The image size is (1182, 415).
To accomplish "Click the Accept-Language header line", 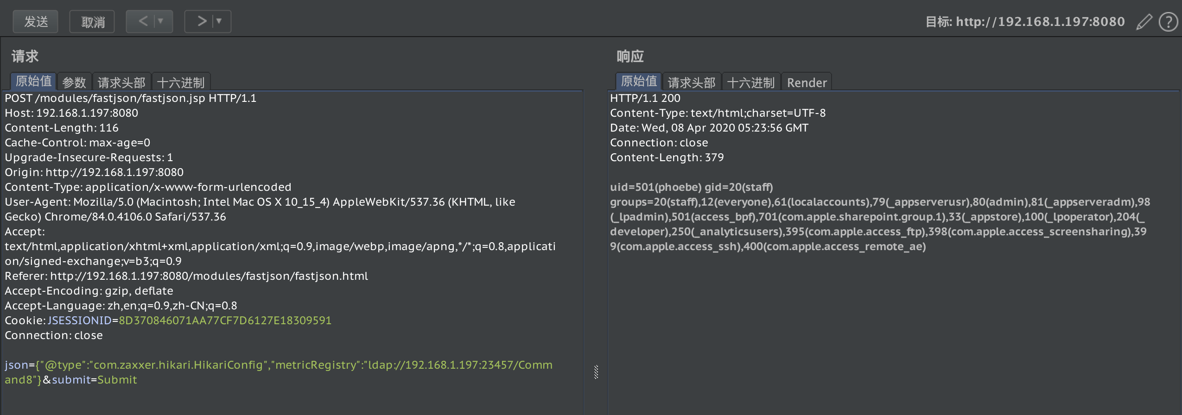I will pyautogui.click(x=121, y=306).
